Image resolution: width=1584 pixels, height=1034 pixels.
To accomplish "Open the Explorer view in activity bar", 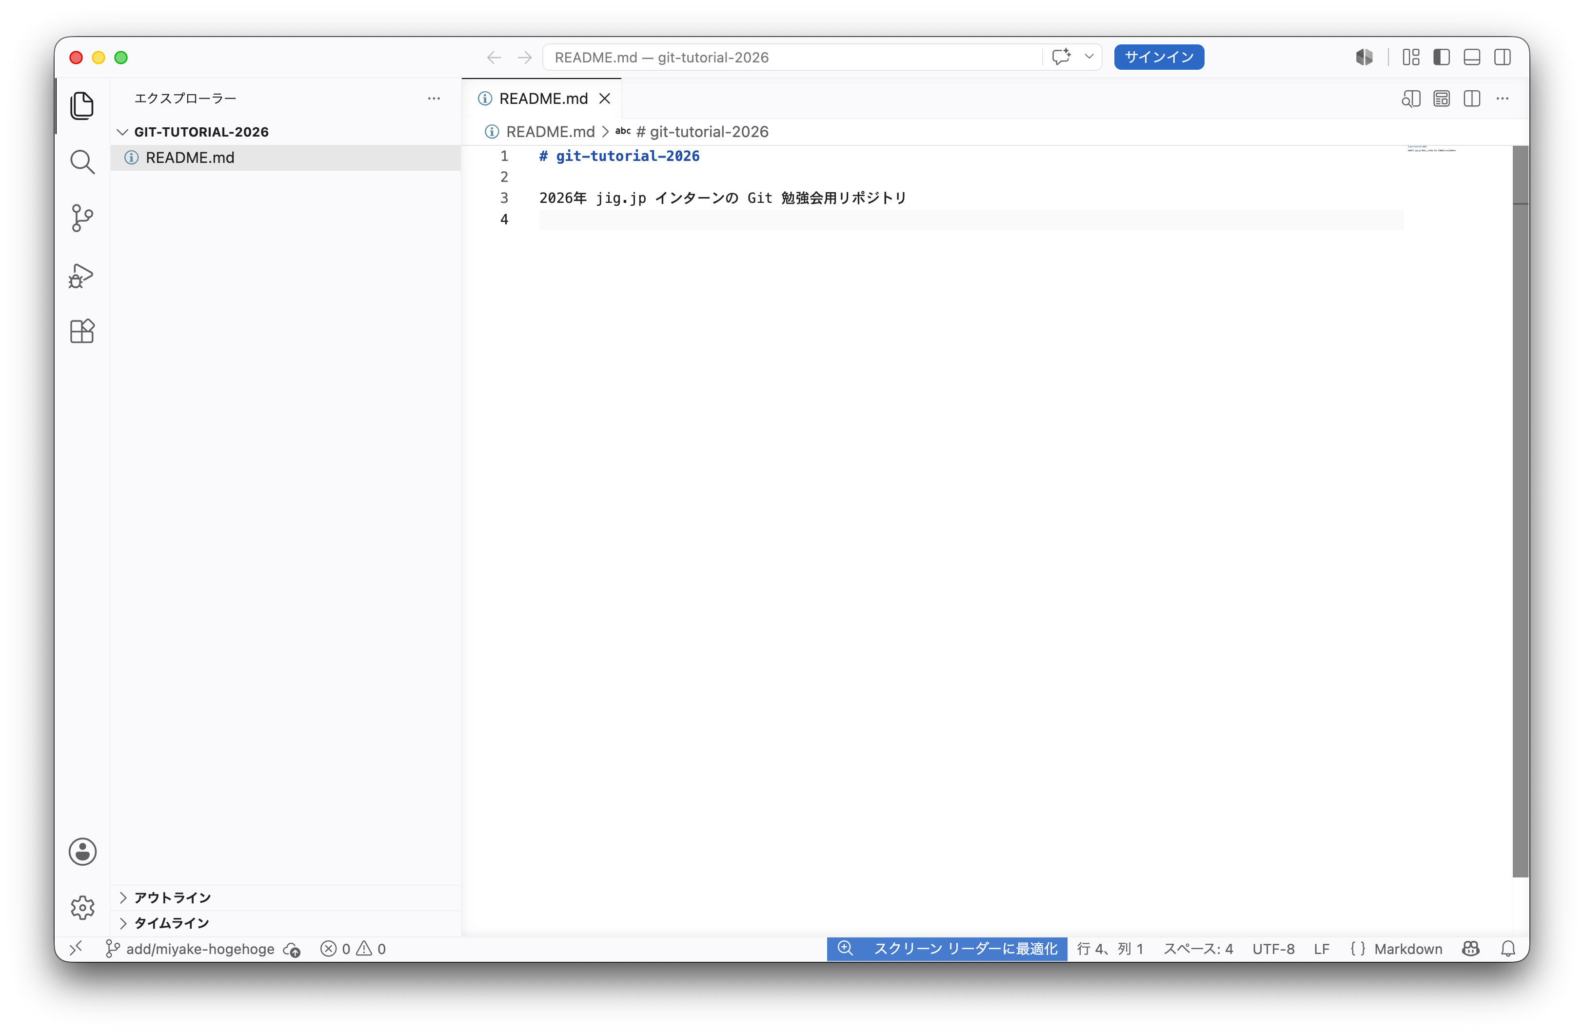I will (82, 105).
